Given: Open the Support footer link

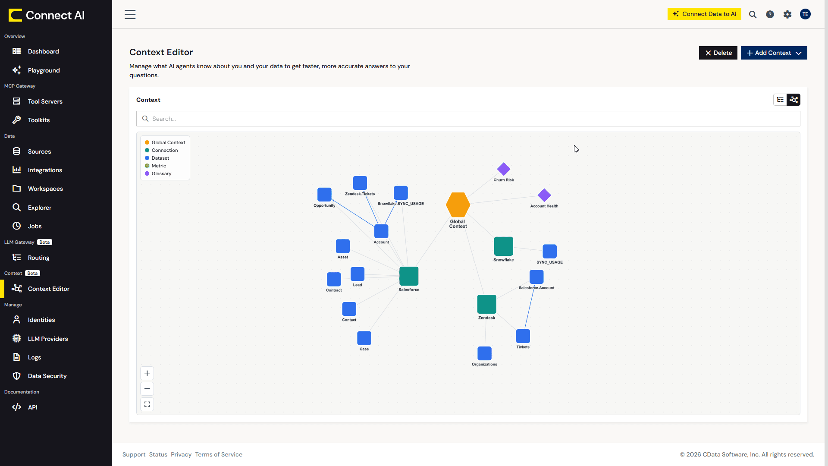Looking at the screenshot, I should tap(134, 454).
